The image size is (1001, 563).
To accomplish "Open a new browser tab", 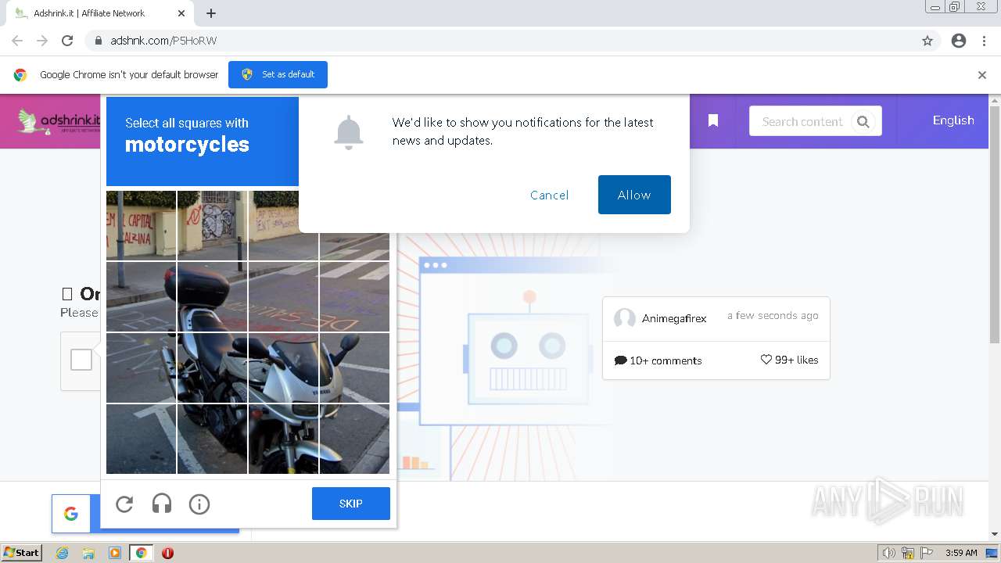I will coord(211,13).
